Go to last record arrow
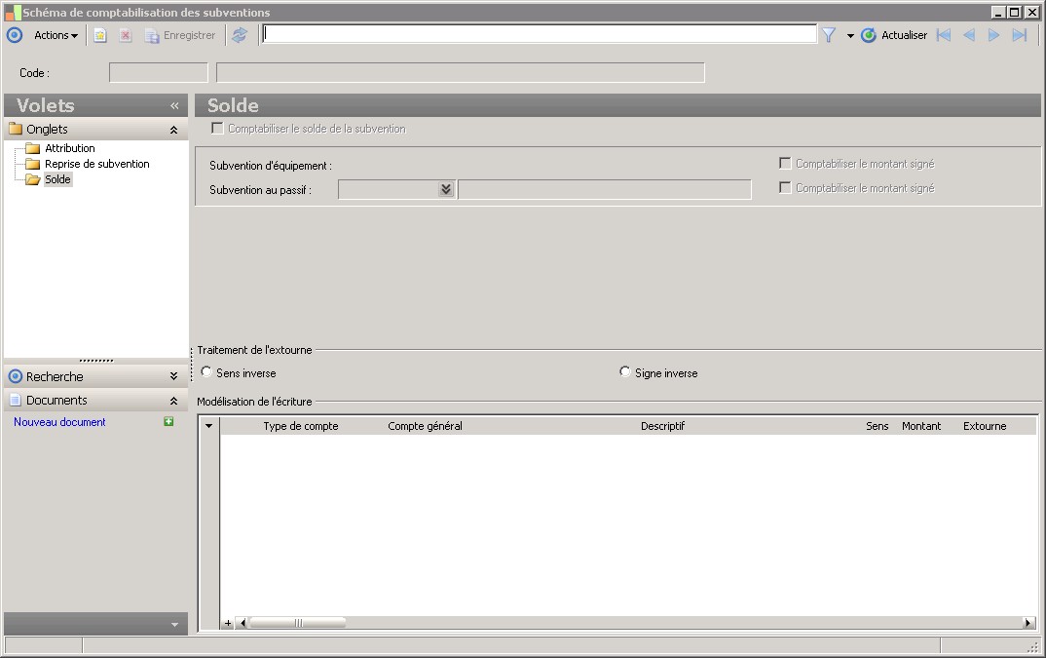1046x658 pixels. coord(1020,35)
